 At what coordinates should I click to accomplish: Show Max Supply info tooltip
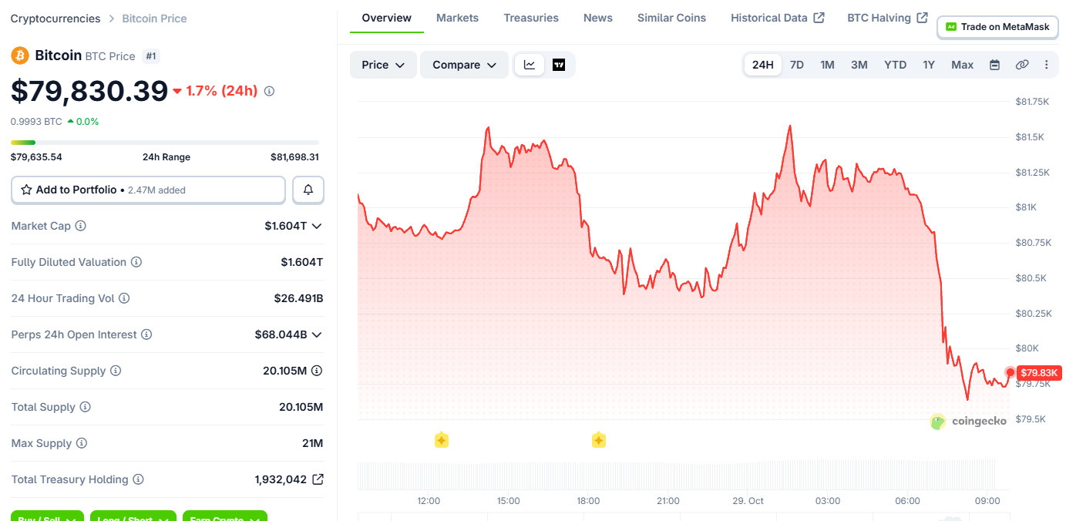pos(82,443)
